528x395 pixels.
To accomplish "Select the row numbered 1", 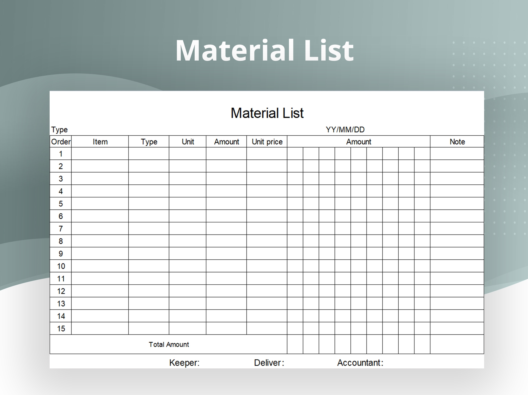I will point(61,154).
